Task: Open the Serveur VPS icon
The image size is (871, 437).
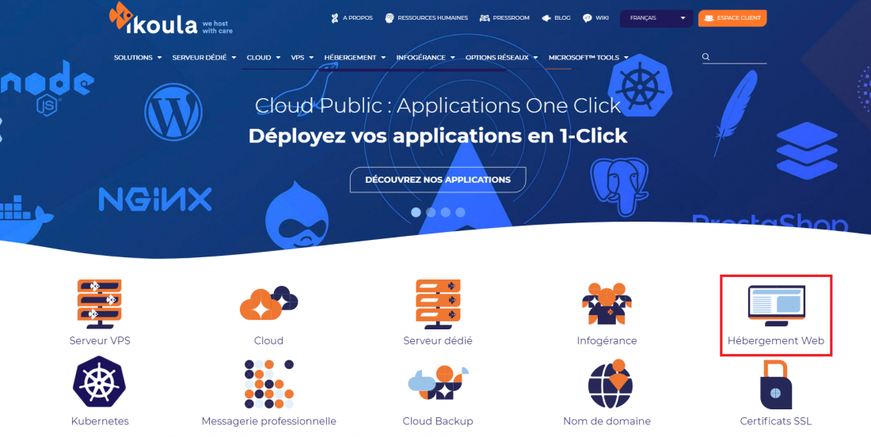Action: pyautogui.click(x=100, y=304)
